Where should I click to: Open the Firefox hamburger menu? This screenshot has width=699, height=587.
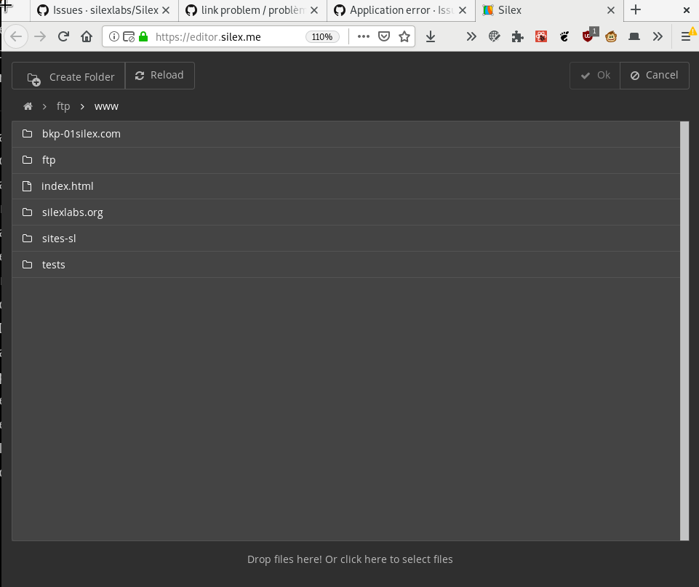(687, 36)
